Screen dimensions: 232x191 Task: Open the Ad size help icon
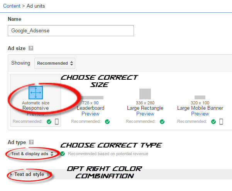click(31, 48)
